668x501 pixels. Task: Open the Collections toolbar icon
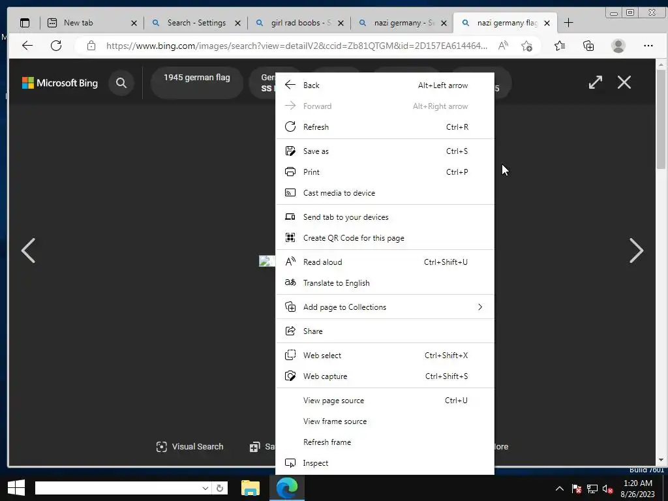pyautogui.click(x=588, y=46)
